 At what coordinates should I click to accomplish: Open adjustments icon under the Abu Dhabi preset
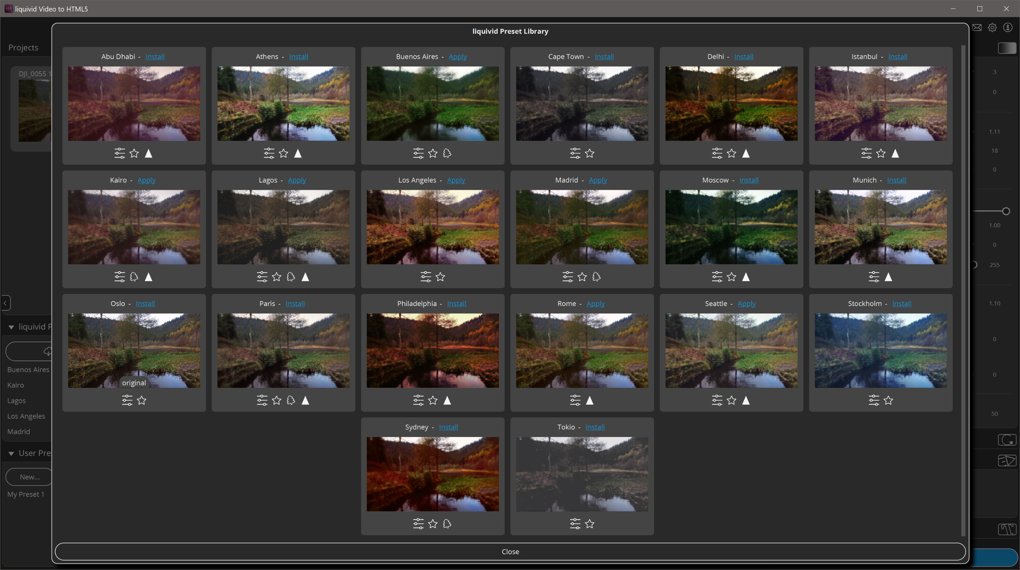point(119,153)
